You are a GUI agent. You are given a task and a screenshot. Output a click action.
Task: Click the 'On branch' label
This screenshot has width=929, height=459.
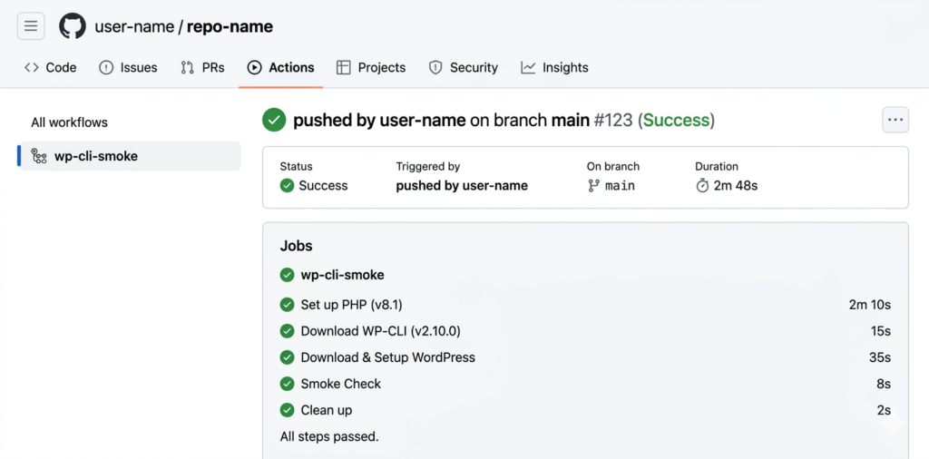613,166
